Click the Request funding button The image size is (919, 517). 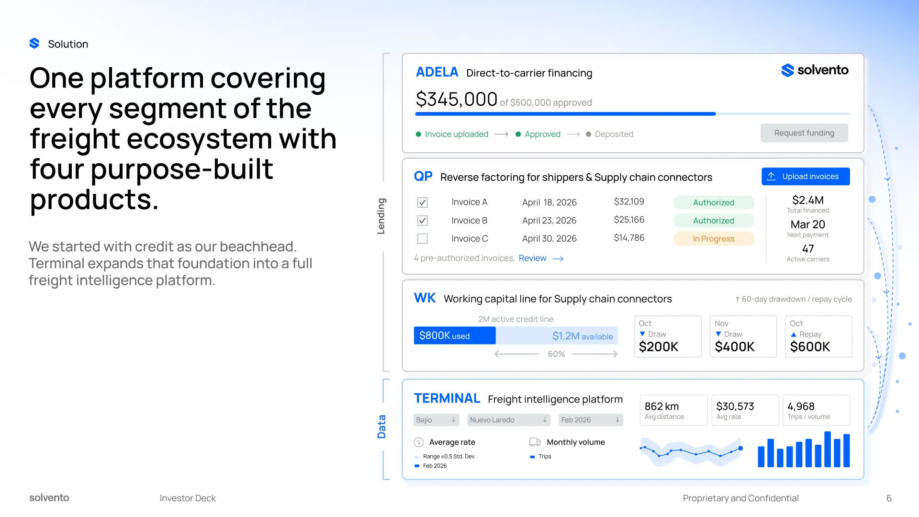point(804,133)
